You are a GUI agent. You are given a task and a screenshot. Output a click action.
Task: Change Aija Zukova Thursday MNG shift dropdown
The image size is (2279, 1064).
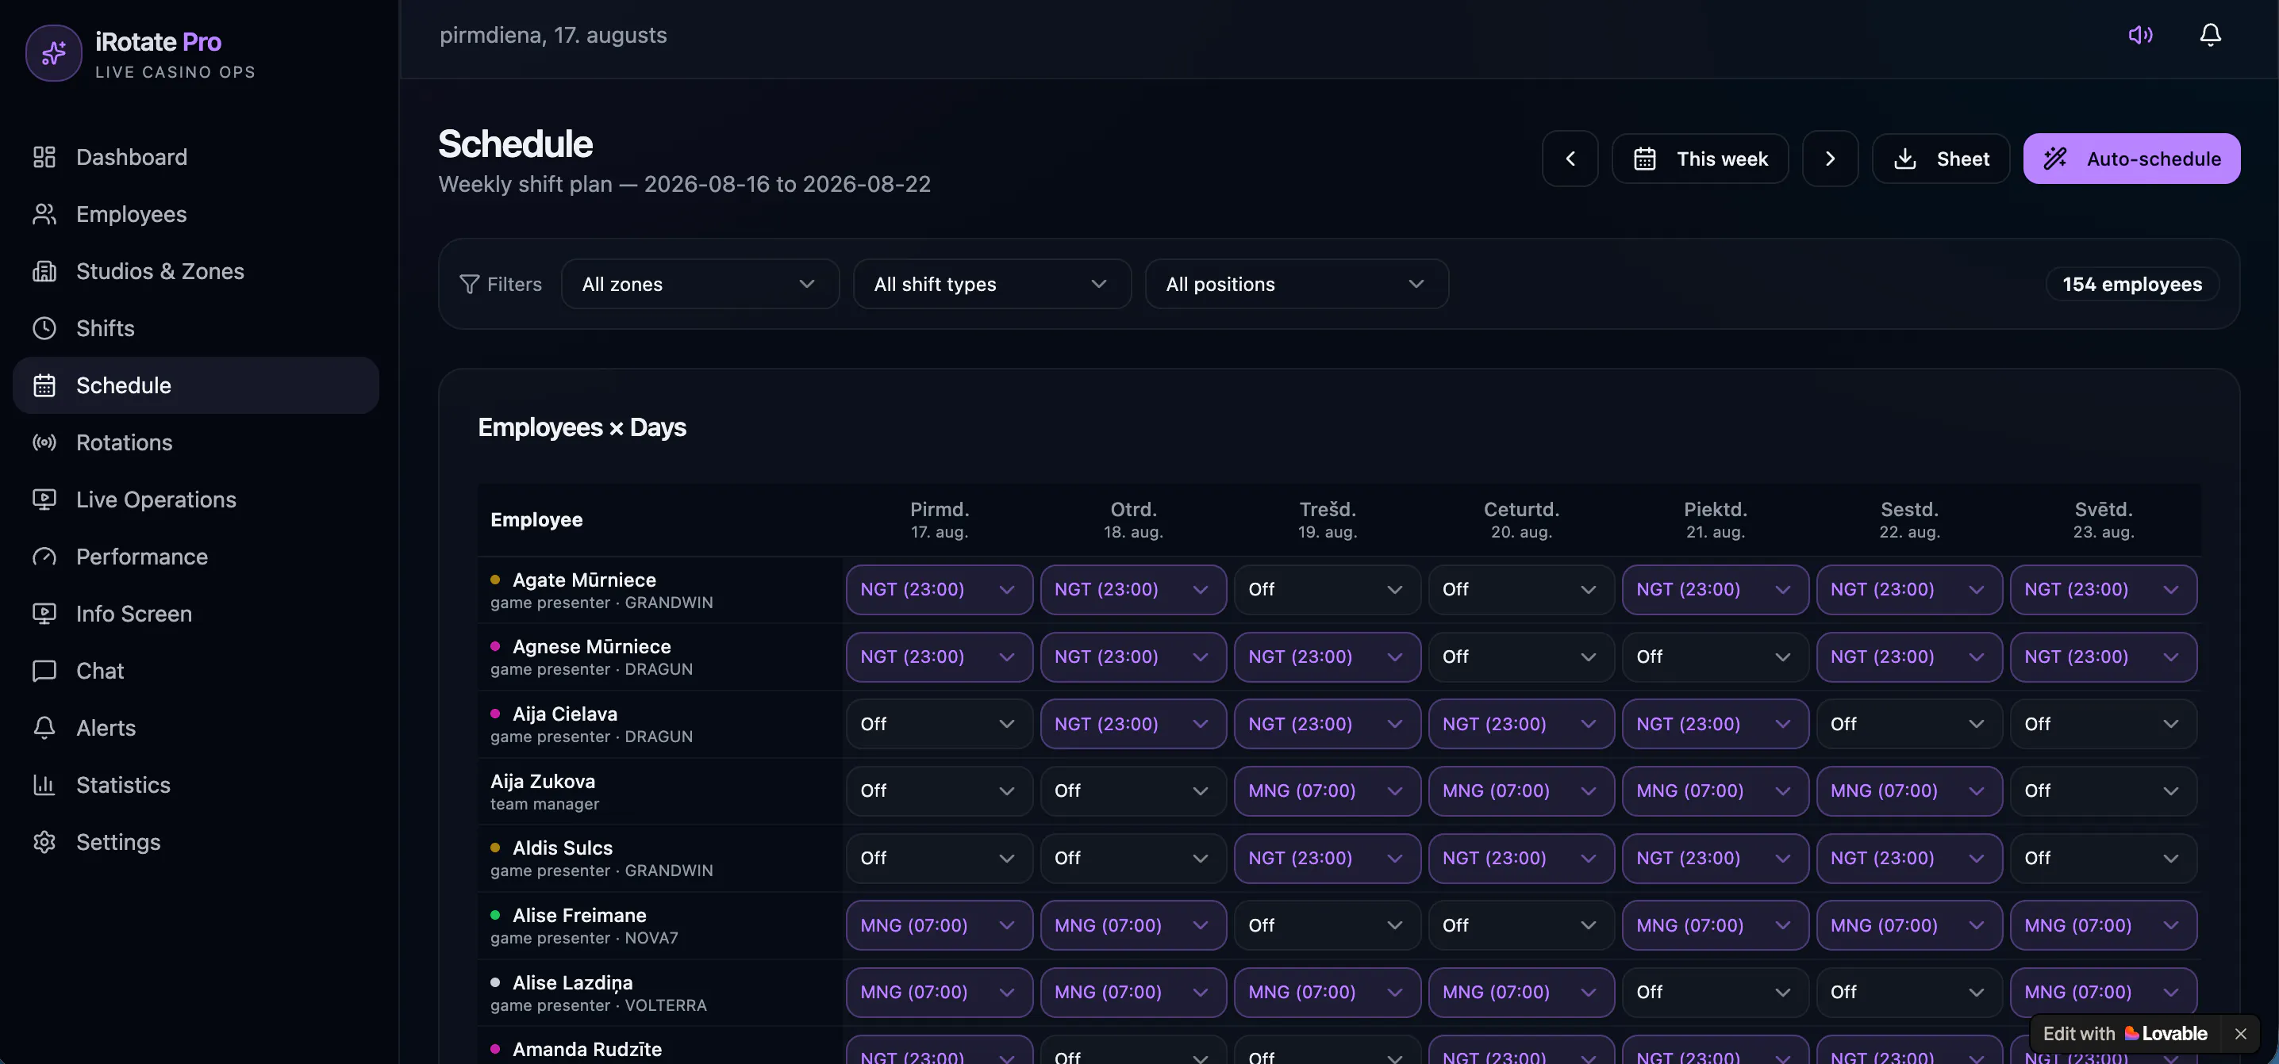[1521, 791]
